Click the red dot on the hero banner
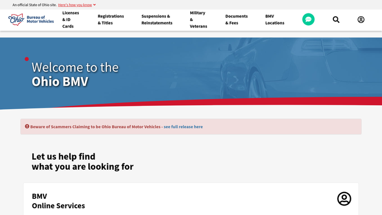This screenshot has height=215, width=382. click(x=26, y=59)
